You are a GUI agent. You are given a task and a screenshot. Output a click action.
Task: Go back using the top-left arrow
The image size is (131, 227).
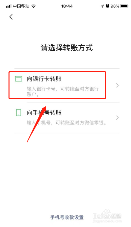(11, 17)
